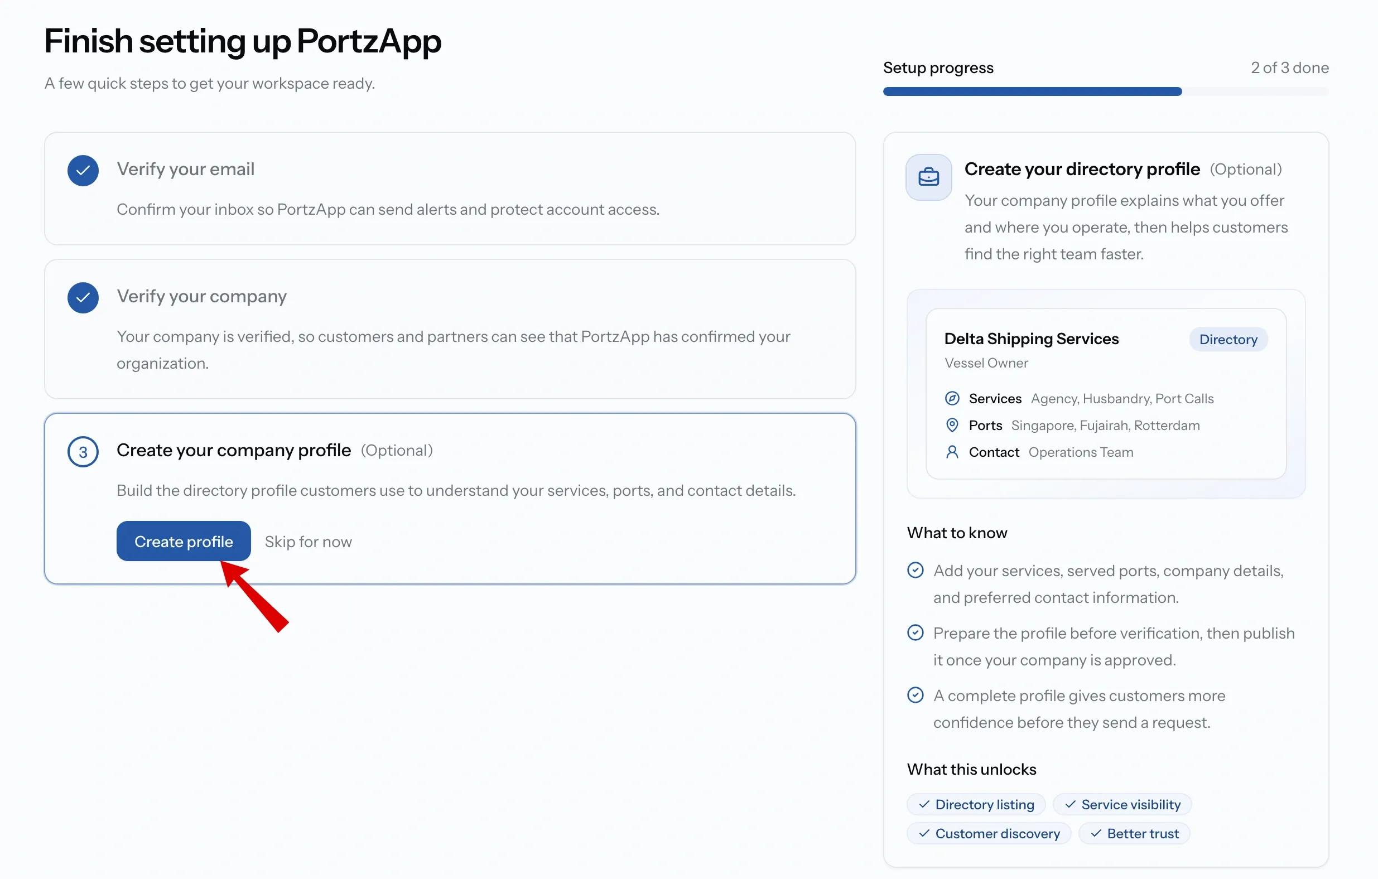Click check icon beside 'A complete profile' tip

[915, 695]
